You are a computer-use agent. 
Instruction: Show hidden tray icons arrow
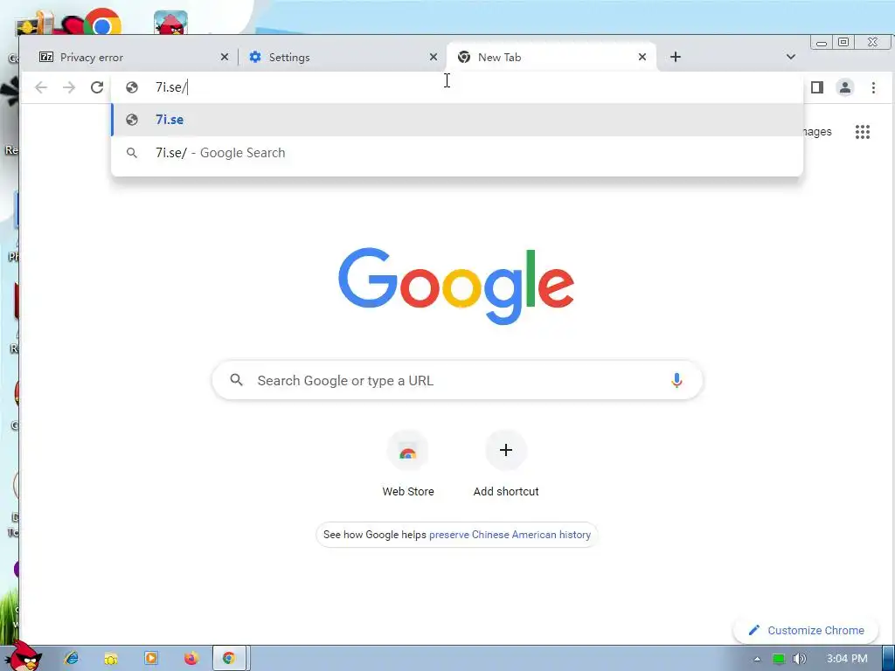coord(757,659)
